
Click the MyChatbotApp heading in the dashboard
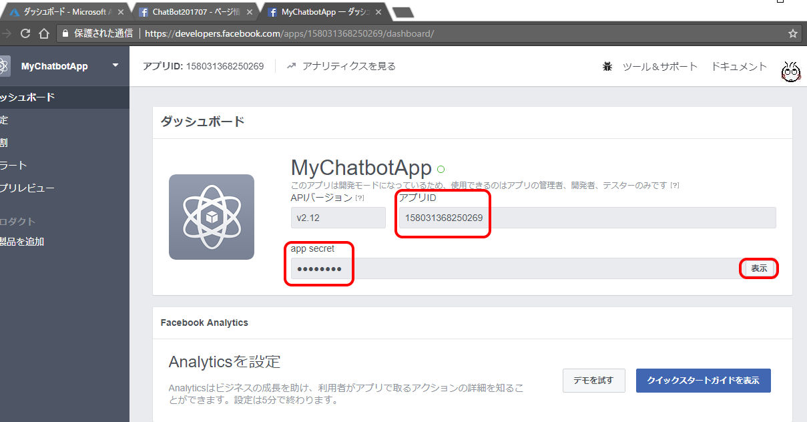tap(361, 168)
